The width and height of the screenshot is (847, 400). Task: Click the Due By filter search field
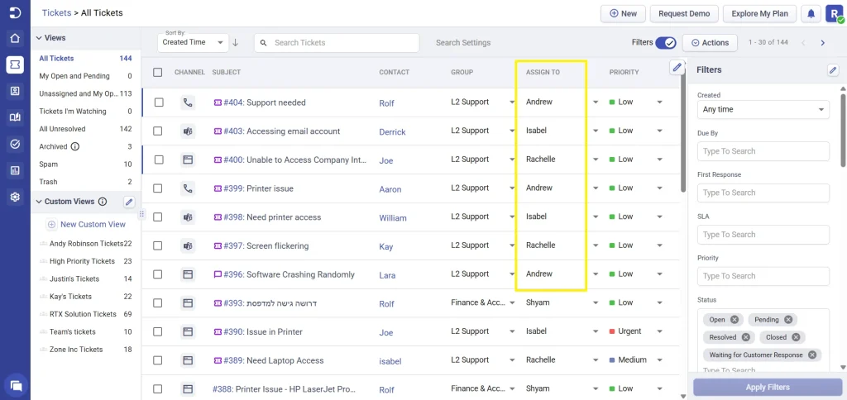click(x=763, y=151)
